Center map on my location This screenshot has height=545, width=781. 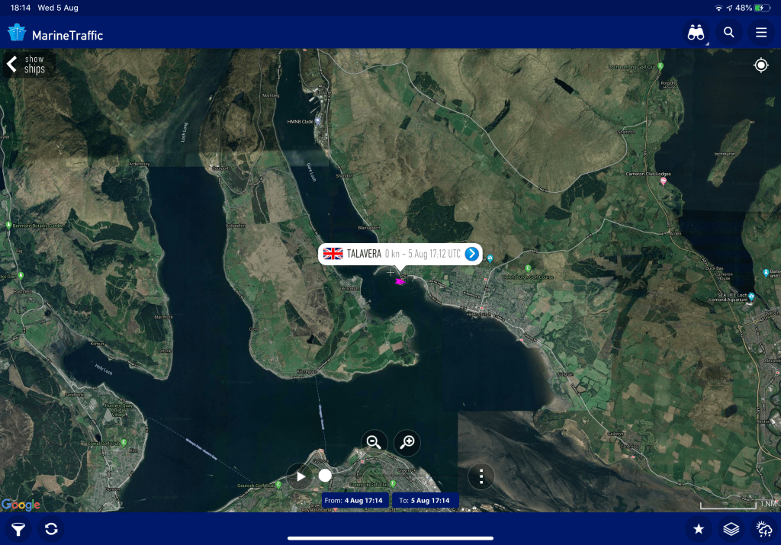click(760, 66)
